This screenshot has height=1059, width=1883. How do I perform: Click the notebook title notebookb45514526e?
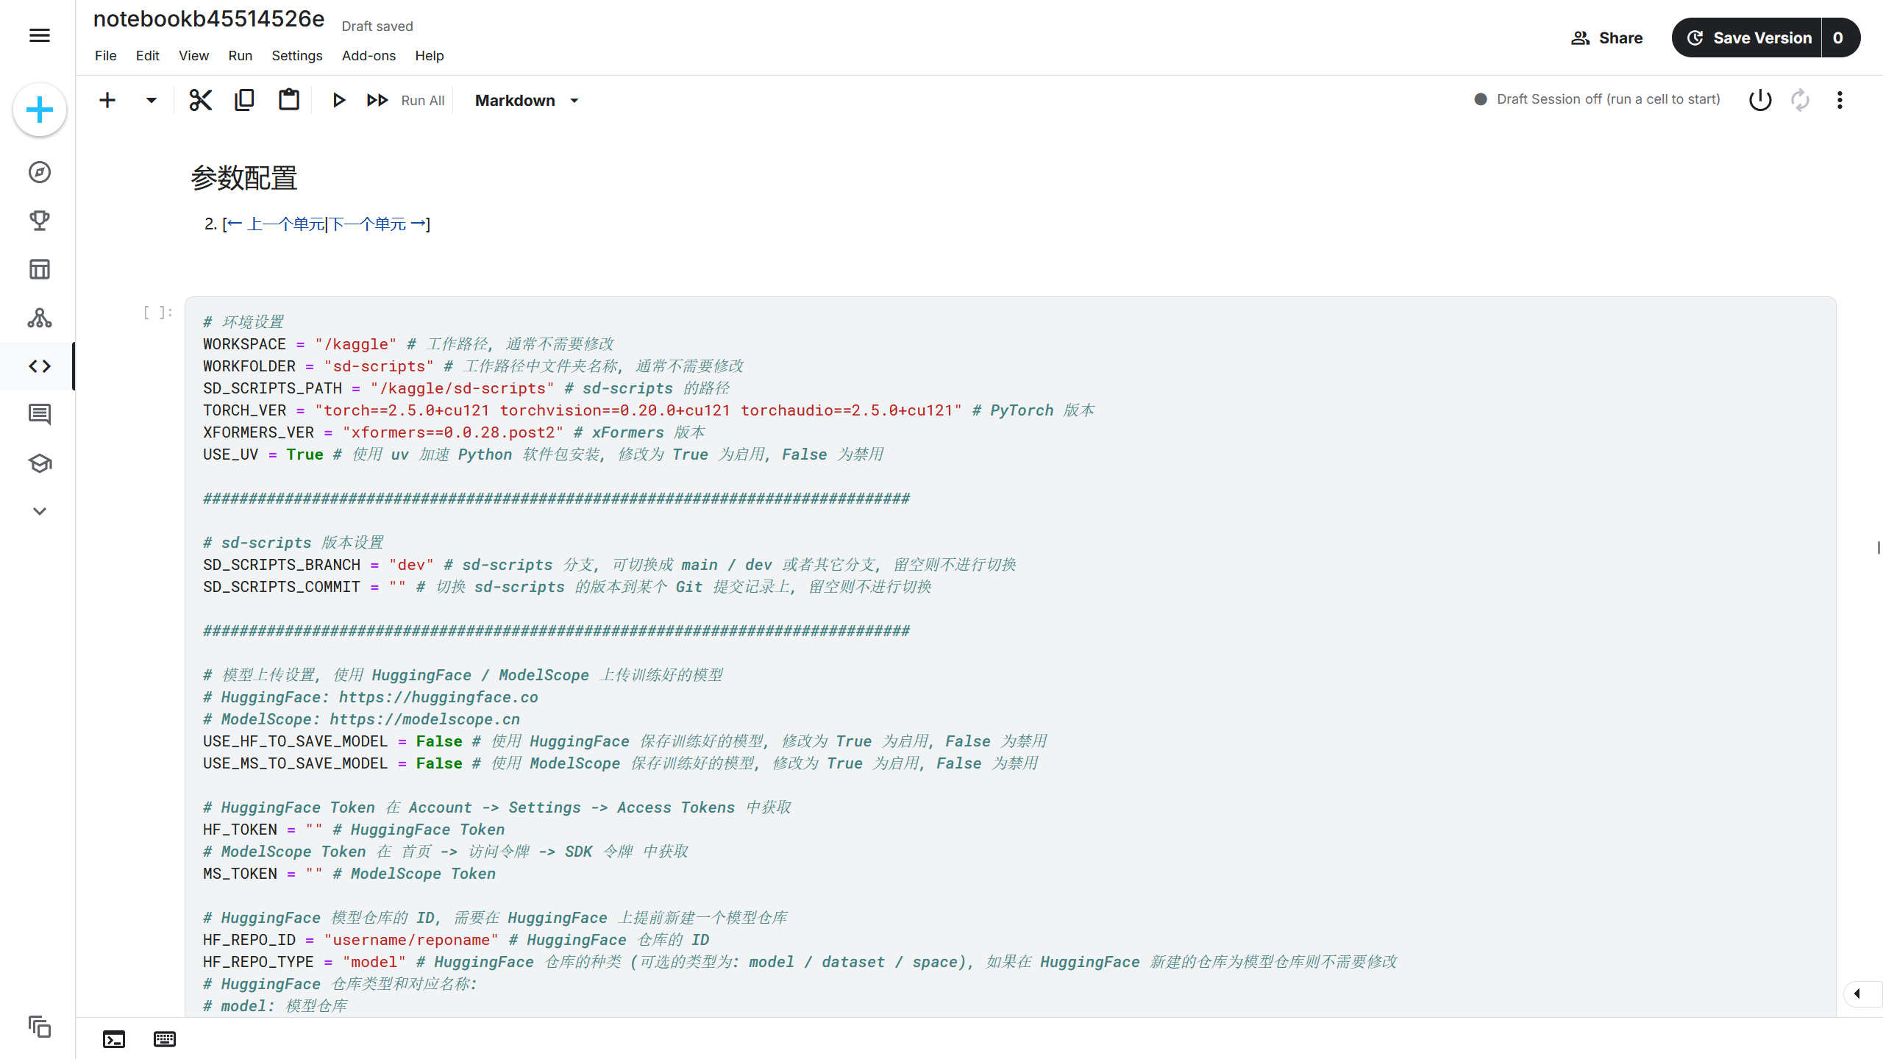209,19
